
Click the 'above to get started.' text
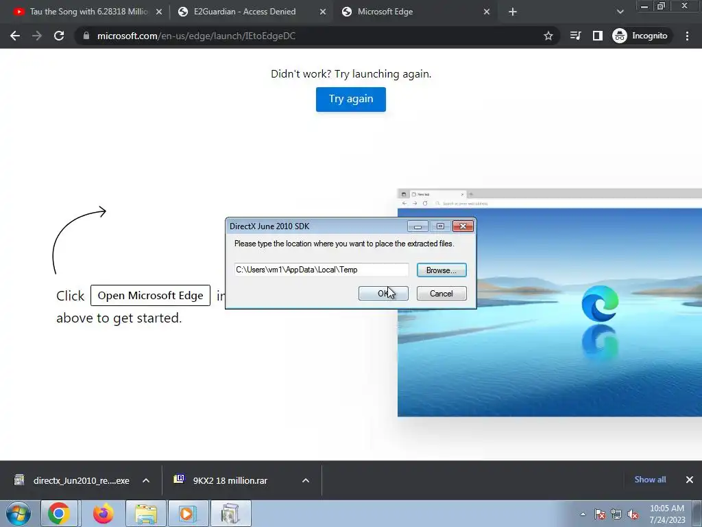click(x=119, y=318)
